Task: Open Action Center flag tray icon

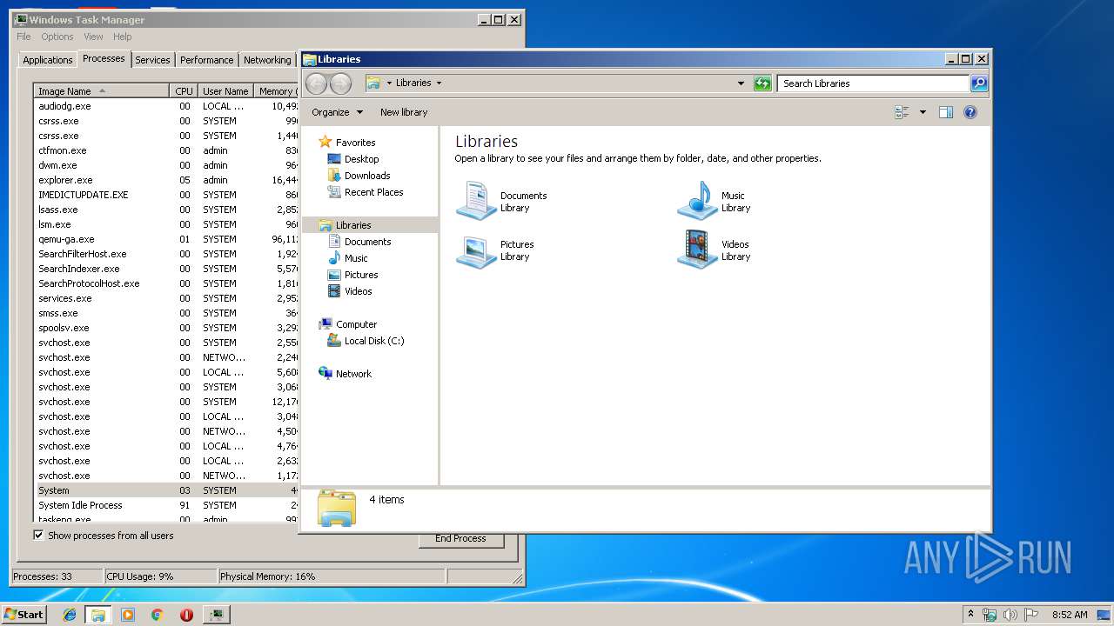Action: [x=1031, y=615]
